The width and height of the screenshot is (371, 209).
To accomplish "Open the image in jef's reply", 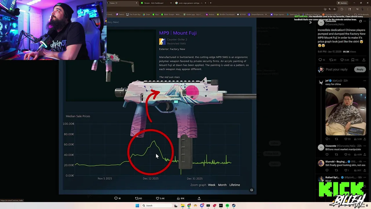I will tap(346, 111).
